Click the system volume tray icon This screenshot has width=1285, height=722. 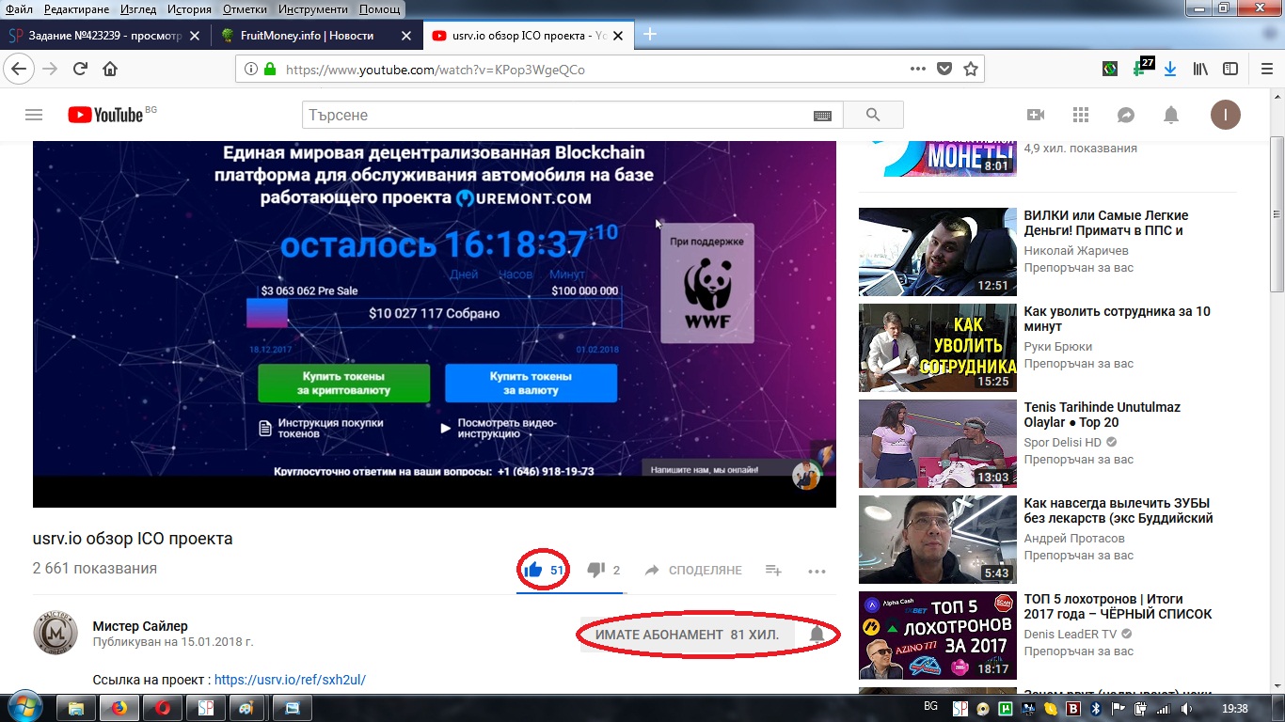tap(1185, 709)
